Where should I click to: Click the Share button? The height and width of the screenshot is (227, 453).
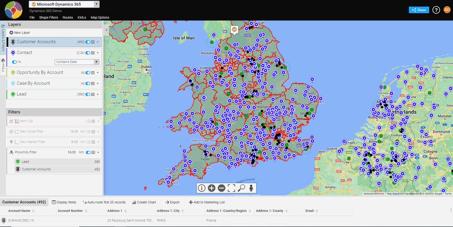419,10
